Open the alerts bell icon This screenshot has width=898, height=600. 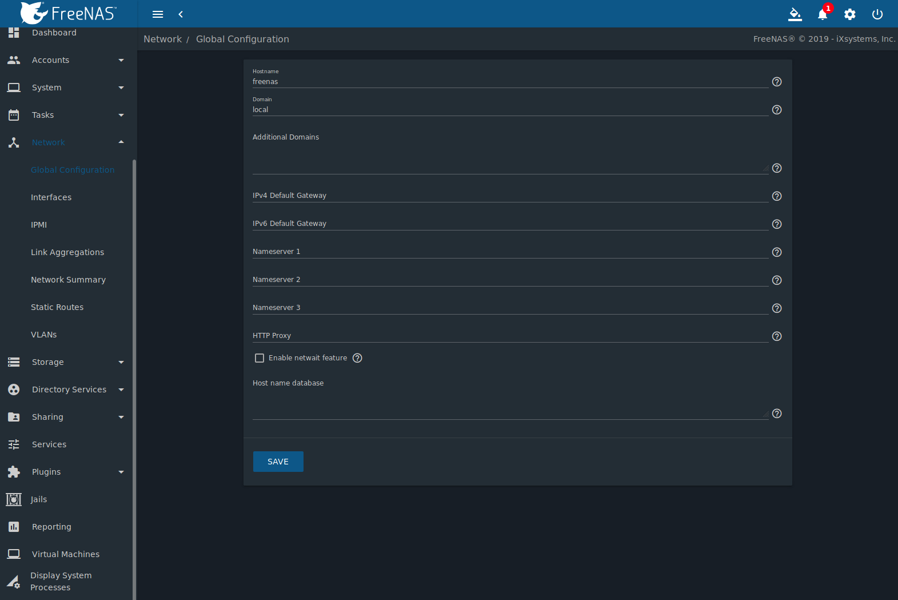pyautogui.click(x=823, y=14)
